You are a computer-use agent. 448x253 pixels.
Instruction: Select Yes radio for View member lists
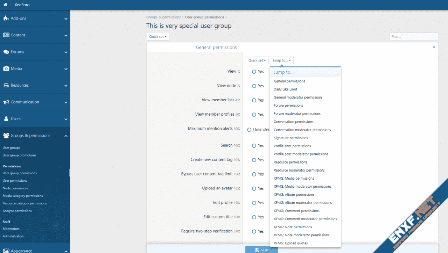pos(254,100)
